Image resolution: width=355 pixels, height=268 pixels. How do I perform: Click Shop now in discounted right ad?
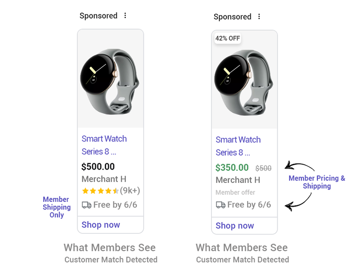click(x=235, y=226)
